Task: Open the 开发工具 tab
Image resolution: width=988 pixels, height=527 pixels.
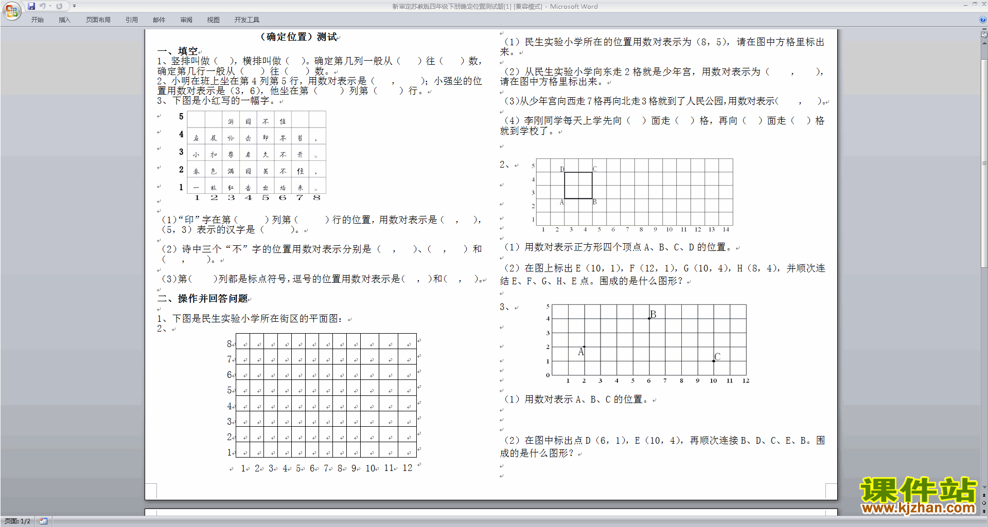Action: coord(247,20)
